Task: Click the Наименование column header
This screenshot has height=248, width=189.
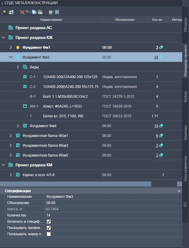Action: [x=51, y=20]
